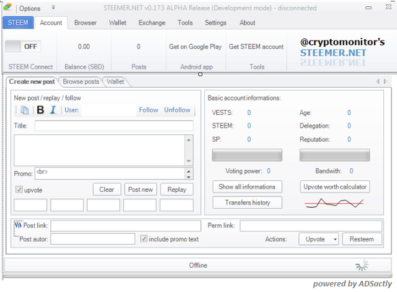397x292 pixels.
Task: Uncheck the upvote checkbox
Action: (19, 189)
